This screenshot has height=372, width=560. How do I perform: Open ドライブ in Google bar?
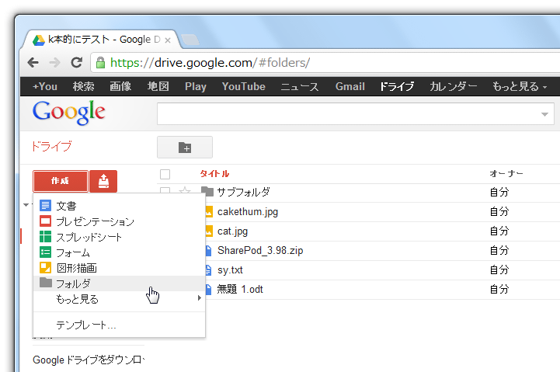click(x=397, y=86)
